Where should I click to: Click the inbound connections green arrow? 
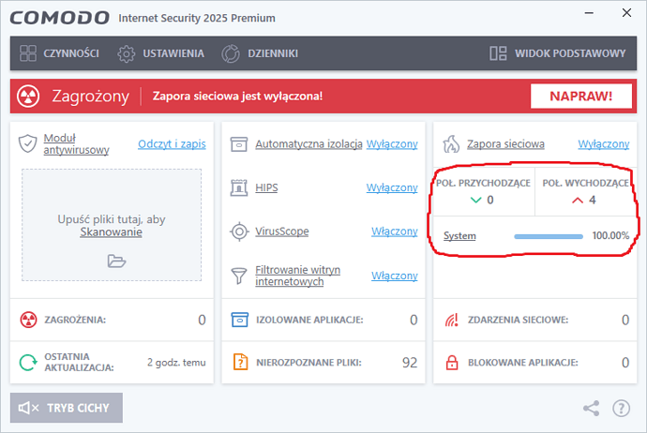[475, 200]
